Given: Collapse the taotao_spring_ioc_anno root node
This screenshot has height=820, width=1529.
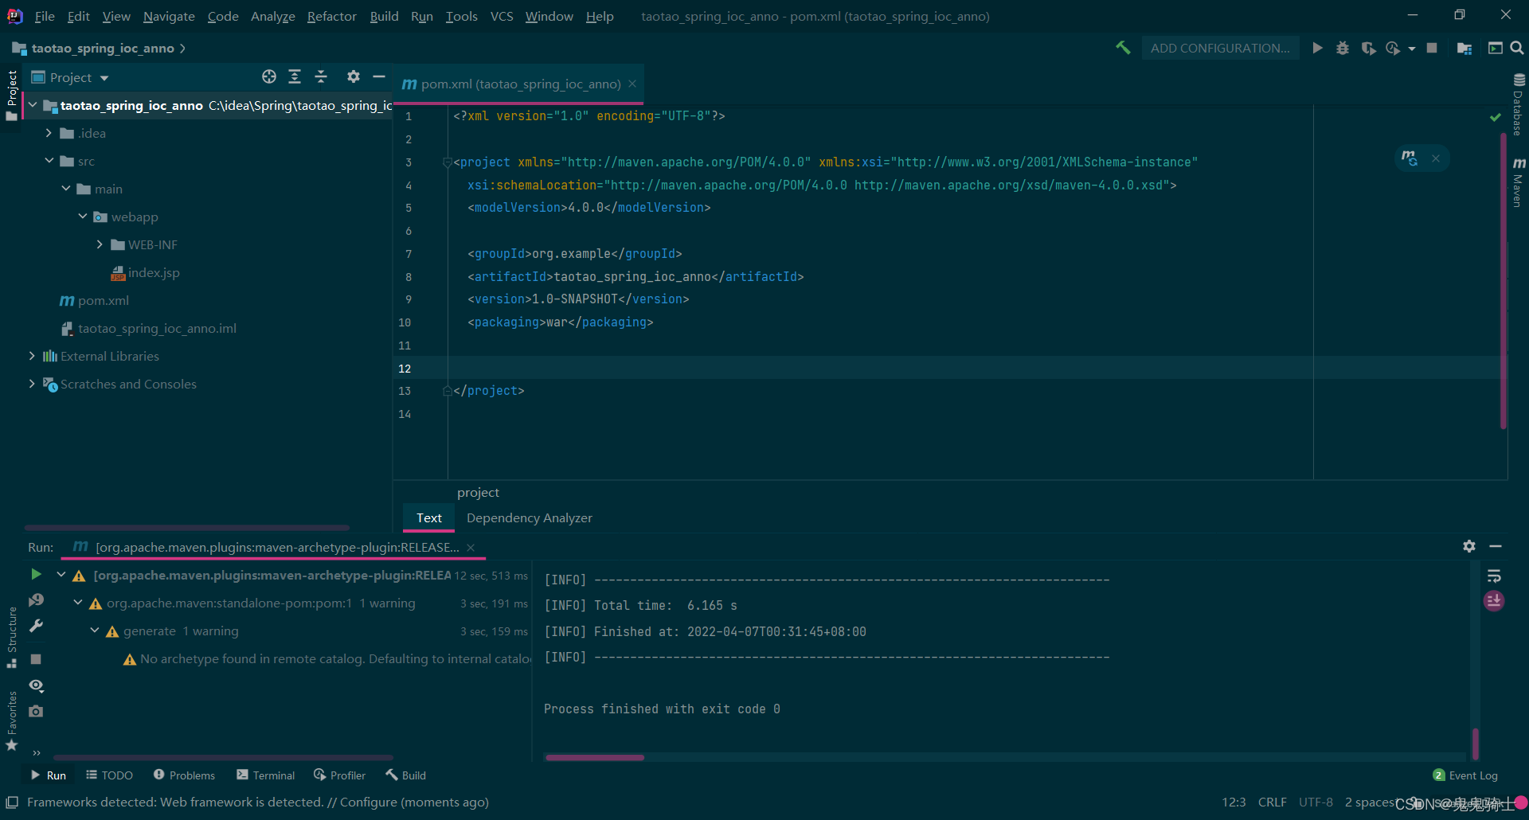Looking at the screenshot, I should tap(33, 105).
